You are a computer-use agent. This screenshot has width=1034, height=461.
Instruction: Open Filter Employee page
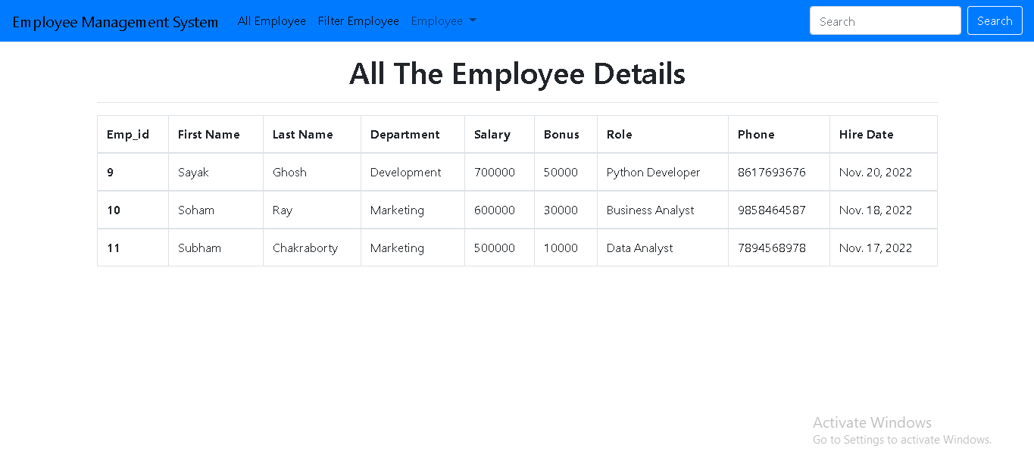(x=358, y=21)
